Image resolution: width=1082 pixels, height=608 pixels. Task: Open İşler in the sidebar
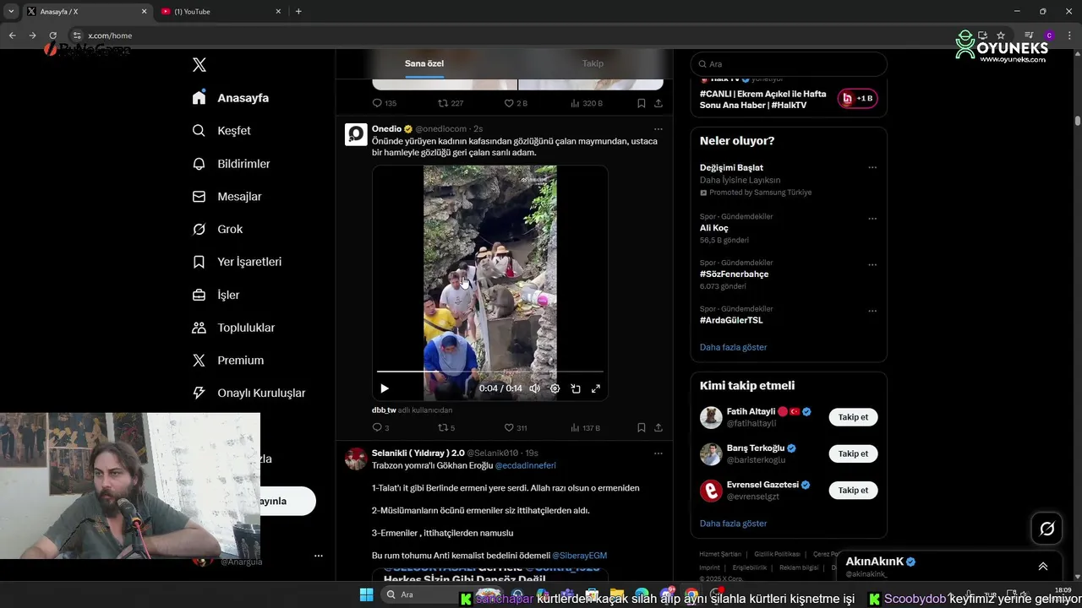click(216, 295)
